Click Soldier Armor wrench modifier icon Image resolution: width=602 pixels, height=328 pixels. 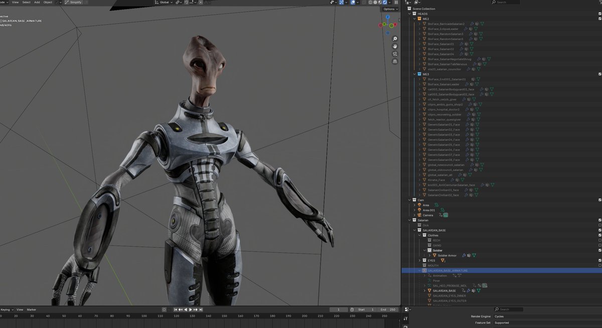click(464, 255)
